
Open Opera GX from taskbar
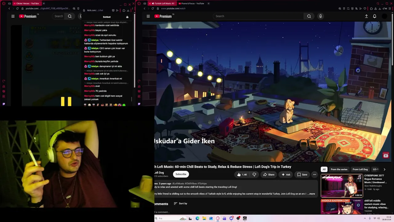[218, 218]
